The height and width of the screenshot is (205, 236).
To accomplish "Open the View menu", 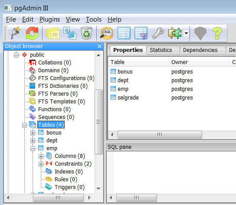I will [73, 19].
